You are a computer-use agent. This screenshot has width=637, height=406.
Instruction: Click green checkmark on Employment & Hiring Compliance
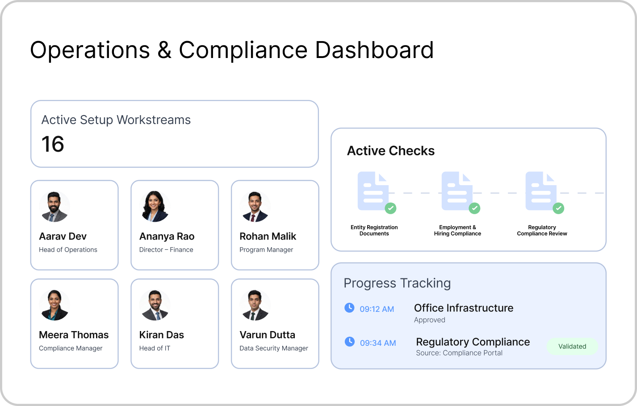point(474,208)
